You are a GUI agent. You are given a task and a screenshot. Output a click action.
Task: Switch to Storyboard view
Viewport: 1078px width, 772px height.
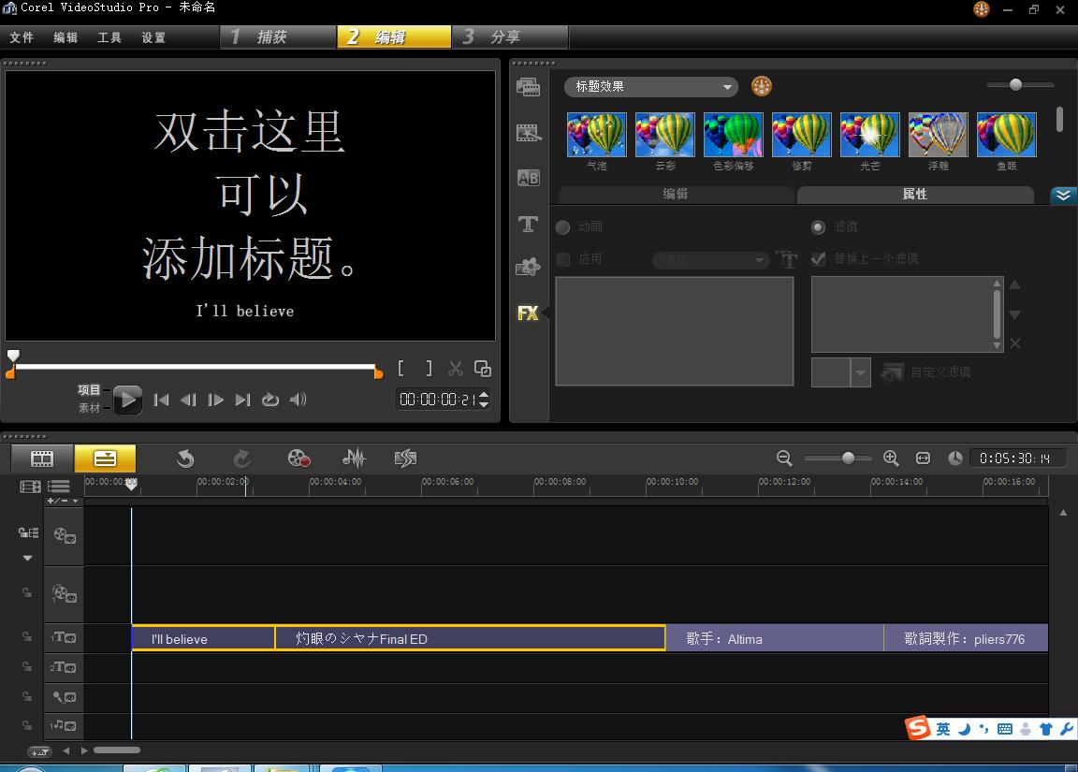click(41, 459)
